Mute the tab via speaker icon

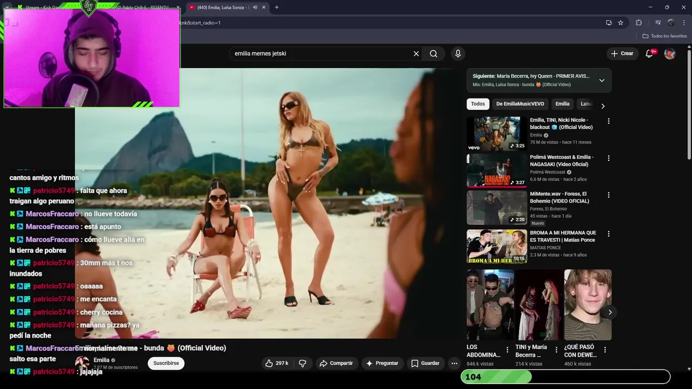click(255, 8)
